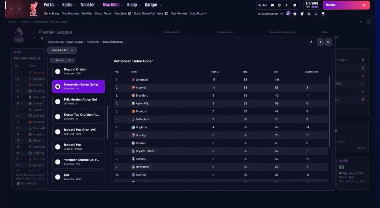Open the globe world icon
This screenshot has width=380, height=208.
tap(279, 5)
